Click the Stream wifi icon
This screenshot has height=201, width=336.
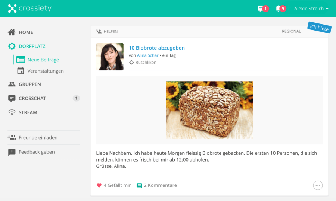click(x=12, y=112)
